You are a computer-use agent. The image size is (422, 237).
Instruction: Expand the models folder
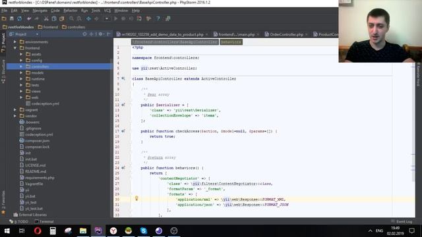click(x=21, y=73)
